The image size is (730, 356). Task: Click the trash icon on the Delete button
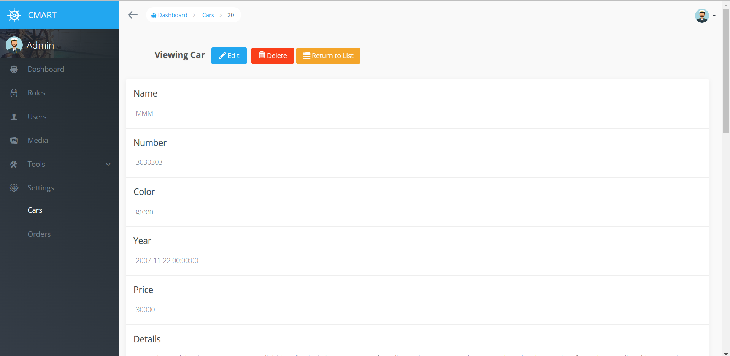pyautogui.click(x=262, y=55)
